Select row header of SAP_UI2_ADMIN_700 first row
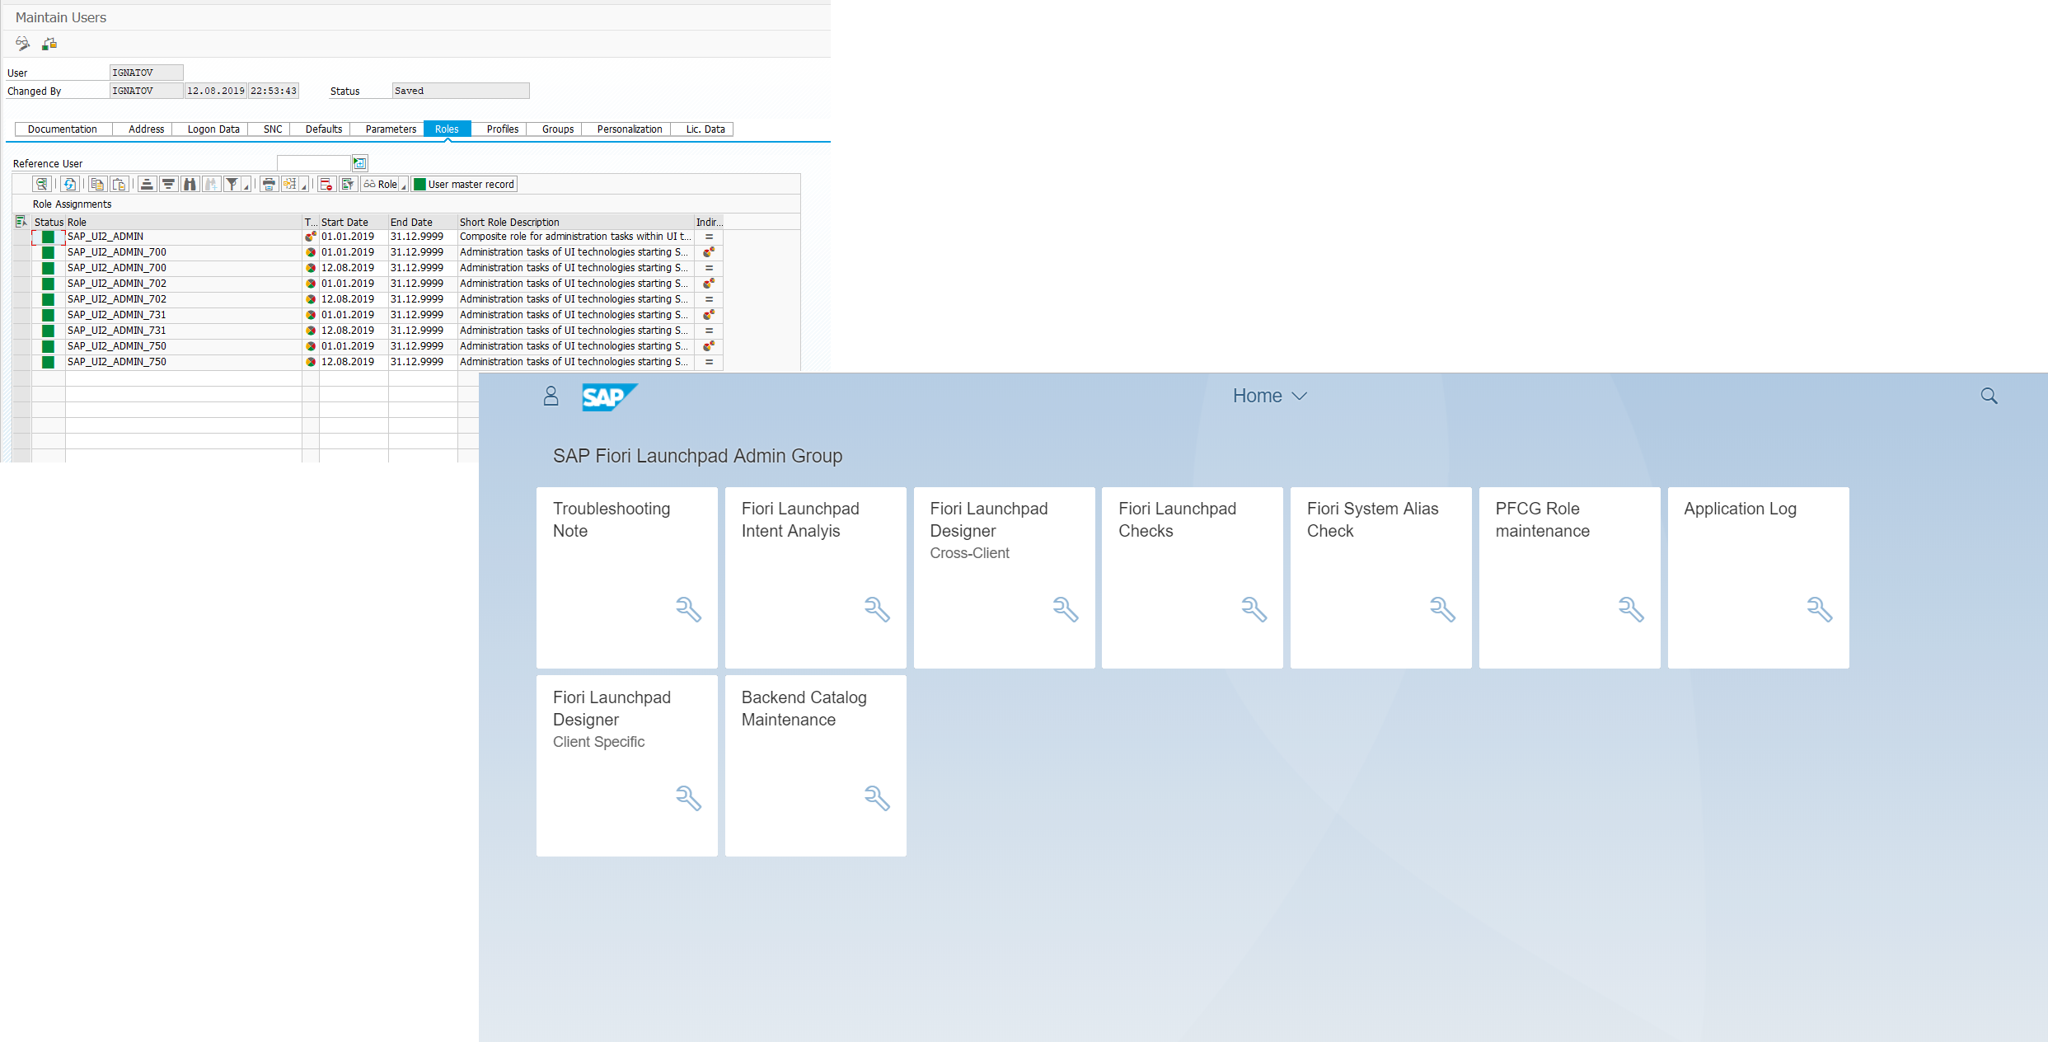The width and height of the screenshot is (2048, 1042). pos(21,252)
